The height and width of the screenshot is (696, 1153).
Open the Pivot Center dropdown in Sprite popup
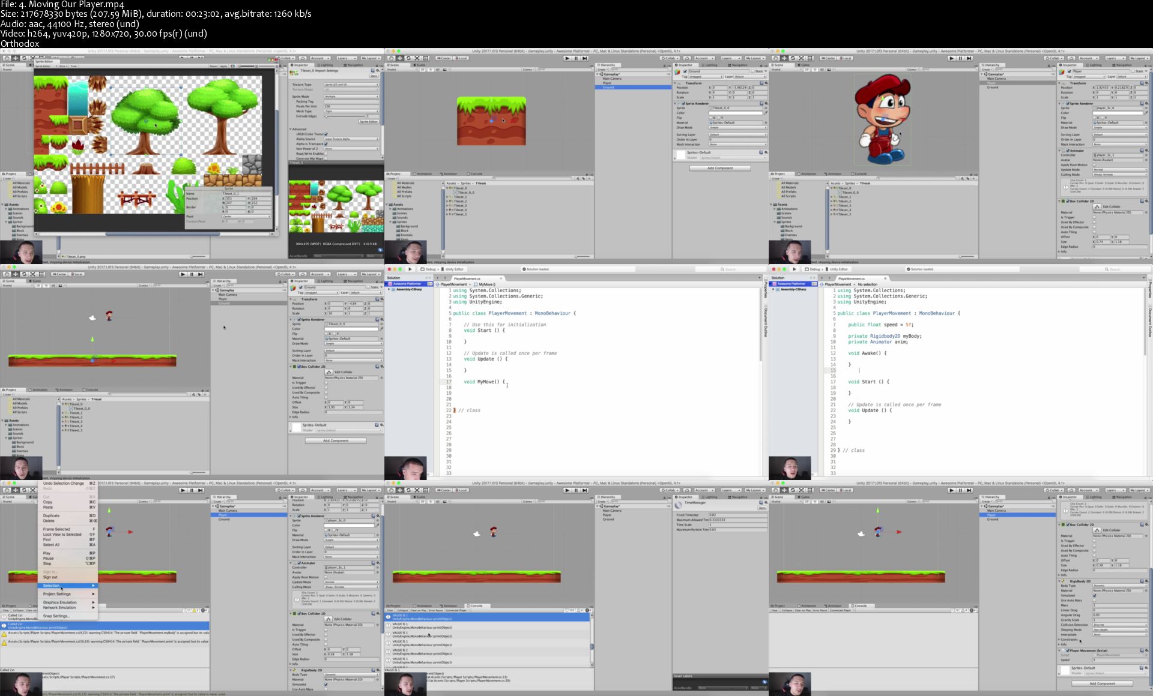click(x=246, y=217)
